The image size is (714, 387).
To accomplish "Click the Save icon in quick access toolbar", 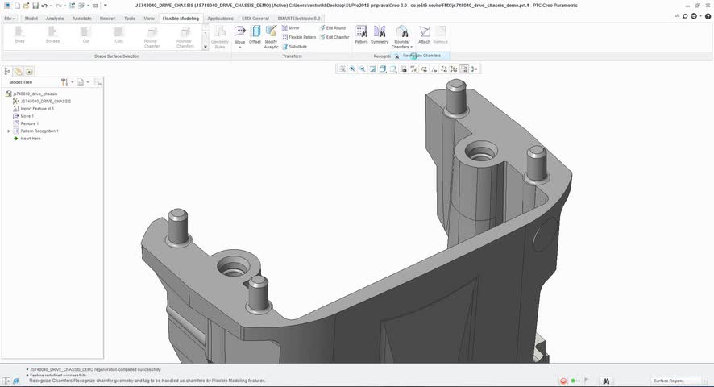I will (35, 6).
